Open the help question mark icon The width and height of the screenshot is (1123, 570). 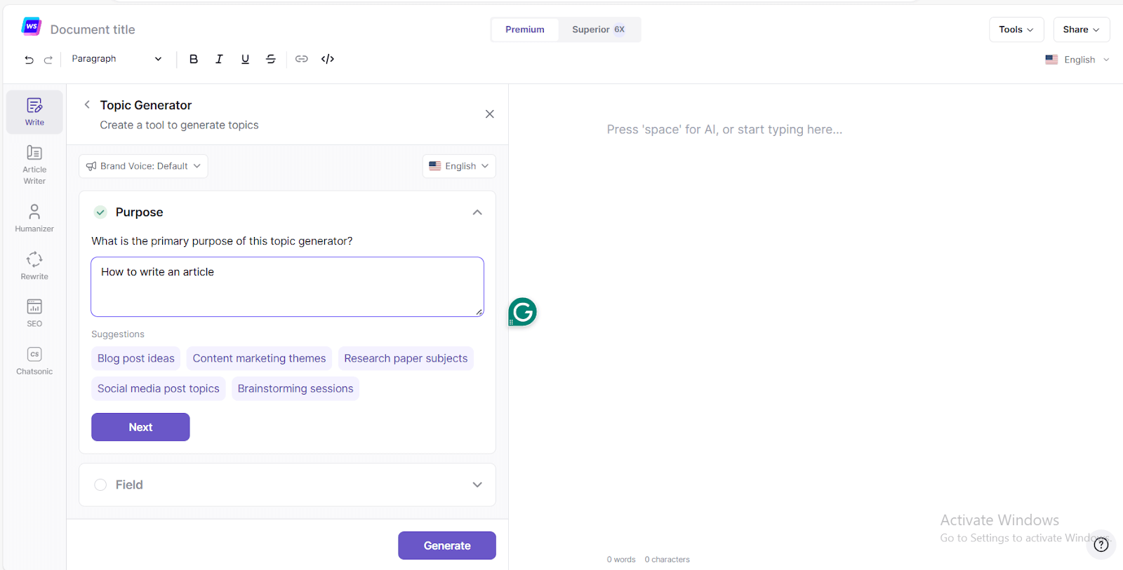click(1101, 544)
